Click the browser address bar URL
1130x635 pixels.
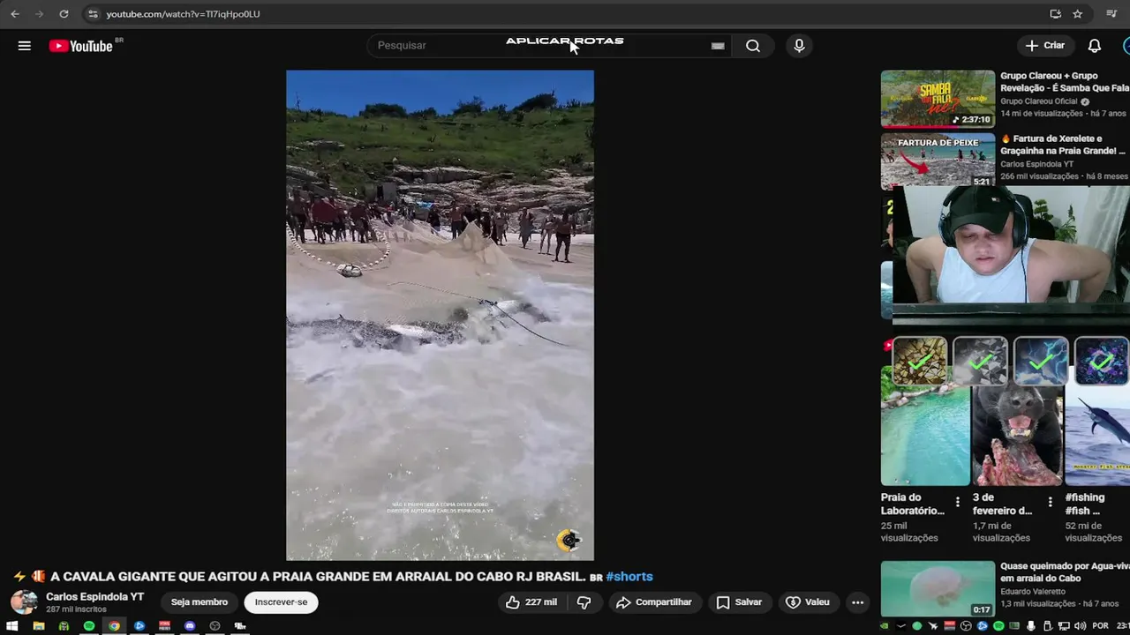183,14
